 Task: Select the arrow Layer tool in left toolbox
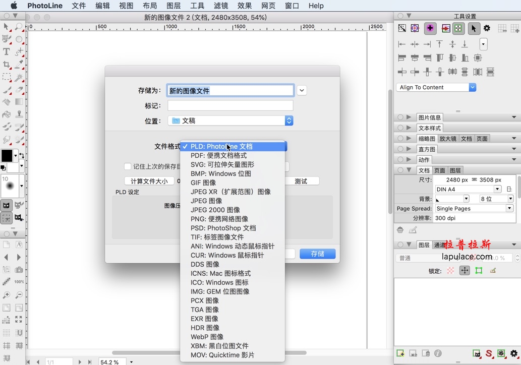pos(6,27)
